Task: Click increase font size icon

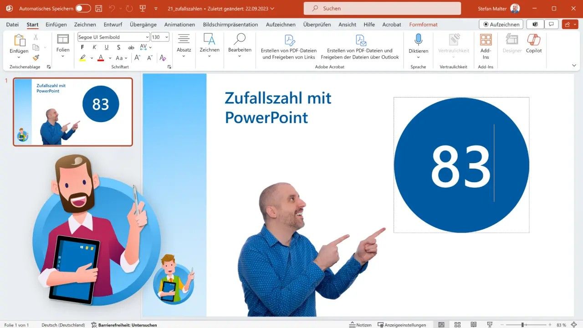Action: click(137, 58)
